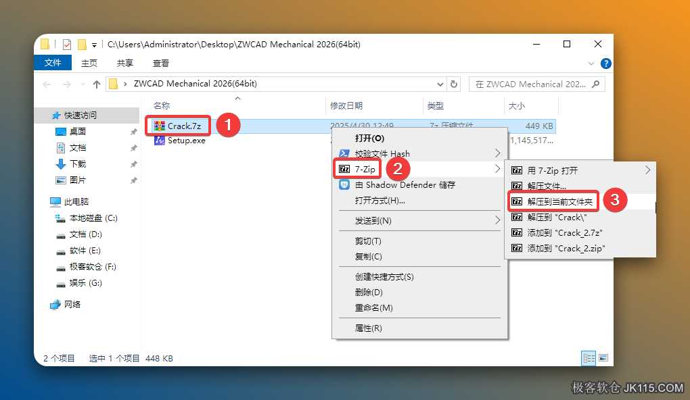Refresh the current folder
The width and height of the screenshot is (690, 400).
coord(454,84)
